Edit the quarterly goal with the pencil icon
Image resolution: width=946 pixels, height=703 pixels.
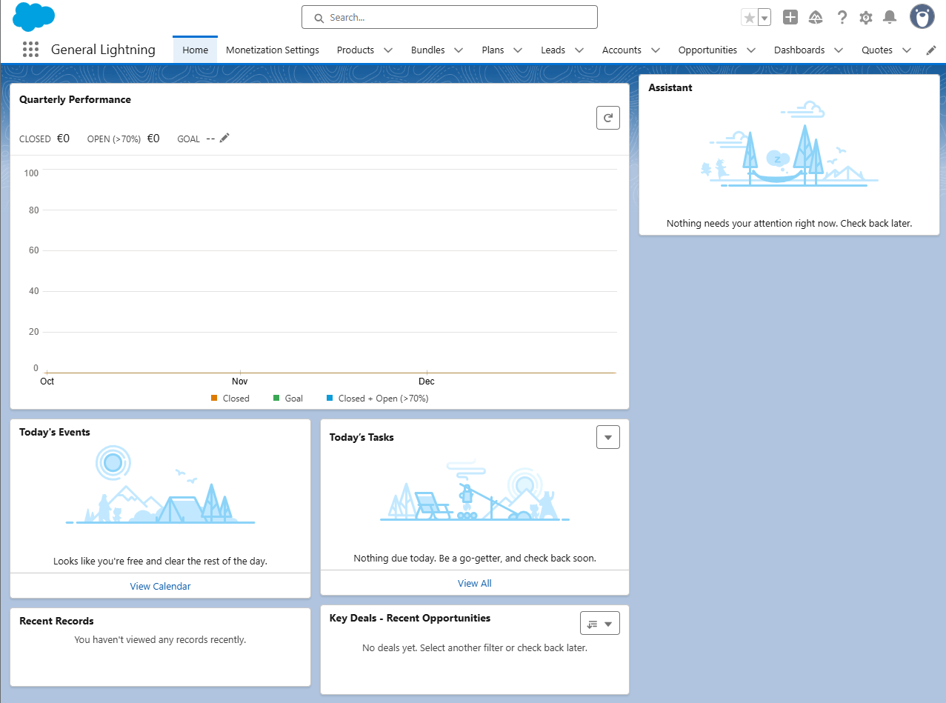[x=224, y=138]
